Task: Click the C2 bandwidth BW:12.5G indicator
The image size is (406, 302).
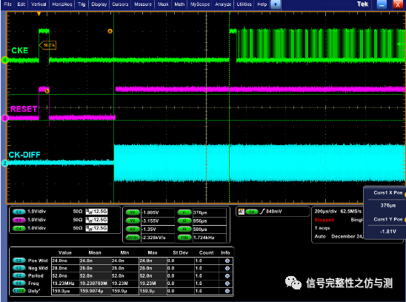Action: click(96, 212)
